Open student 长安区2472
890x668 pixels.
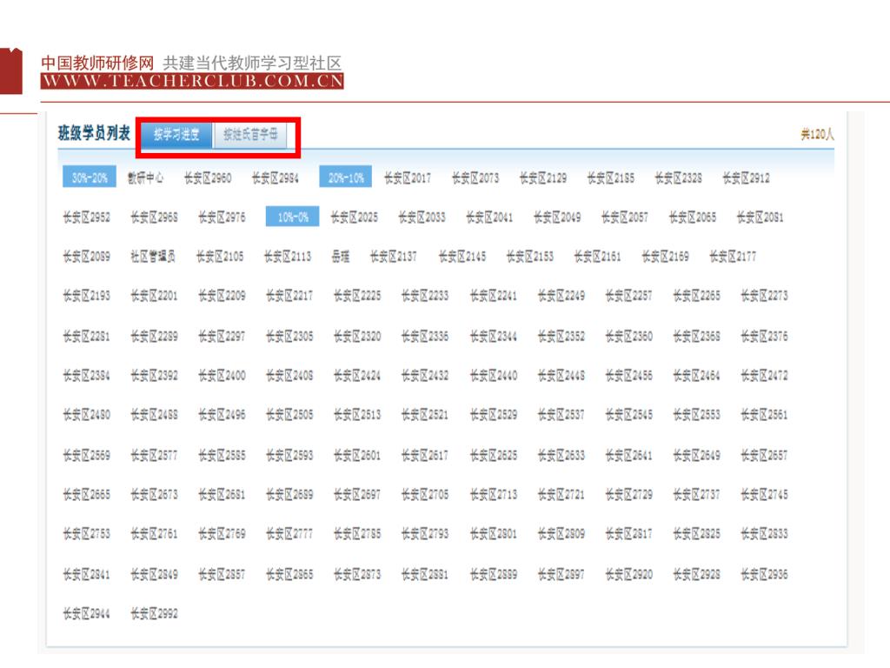pos(764,376)
